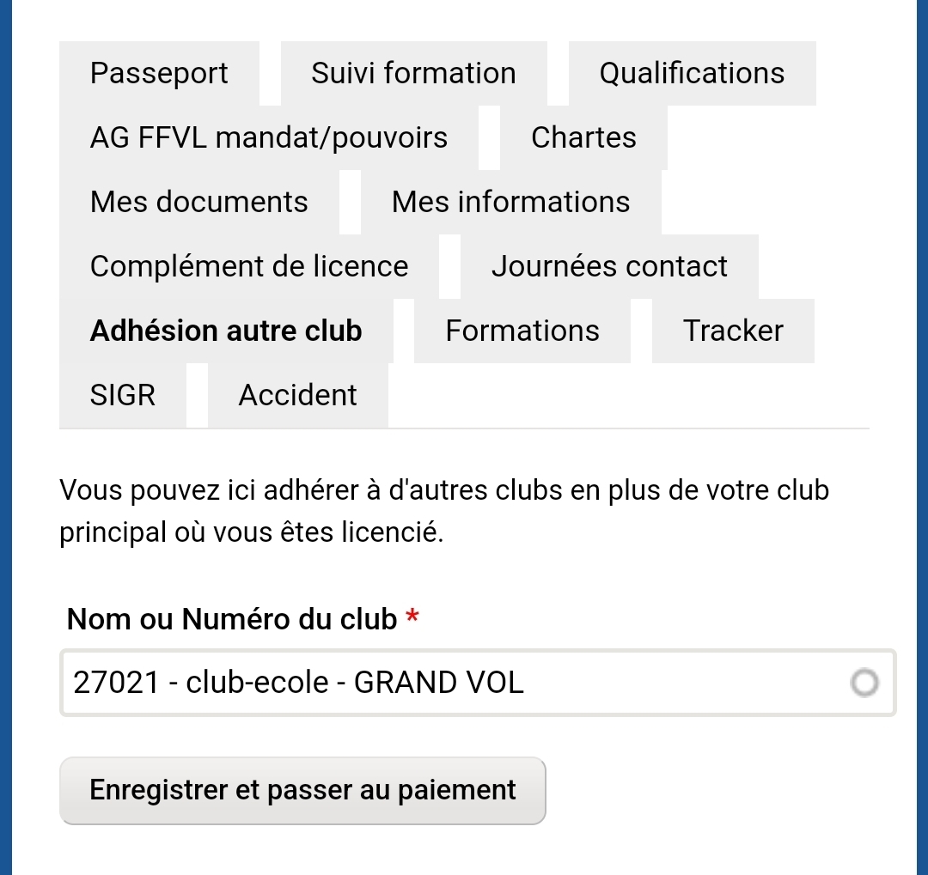Screen dimensions: 928x875
Task: Click the text about joining other clubs
Action: (444, 512)
